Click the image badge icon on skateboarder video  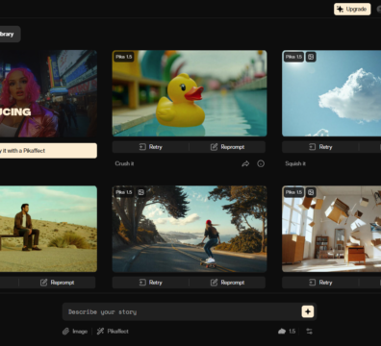[140, 192]
